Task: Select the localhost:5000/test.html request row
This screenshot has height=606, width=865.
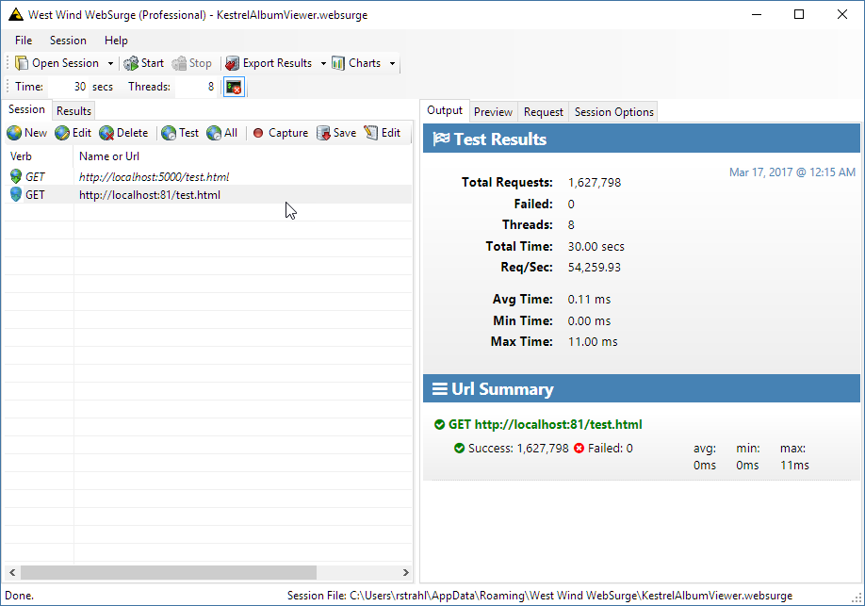Action: tap(208, 176)
